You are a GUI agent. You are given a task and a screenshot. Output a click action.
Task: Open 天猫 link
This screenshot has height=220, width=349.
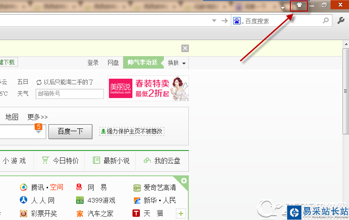click(153, 214)
